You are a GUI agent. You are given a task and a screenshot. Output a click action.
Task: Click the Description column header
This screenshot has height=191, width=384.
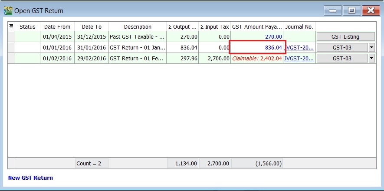click(138, 26)
